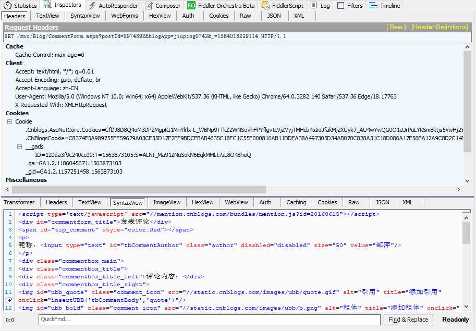Select the request JSON tab
Image resolution: width=476 pixels, height=331 pixels.
tap(274, 16)
